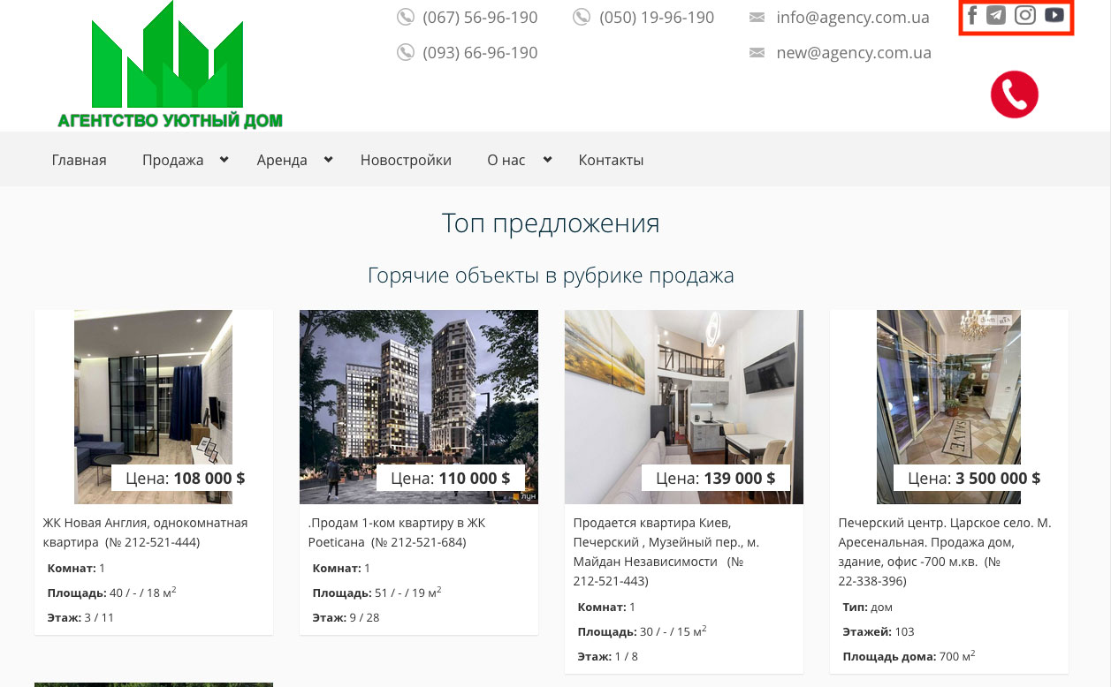
Task: Click heading Горячие объекты в рубрике продажа
Action: (x=551, y=276)
